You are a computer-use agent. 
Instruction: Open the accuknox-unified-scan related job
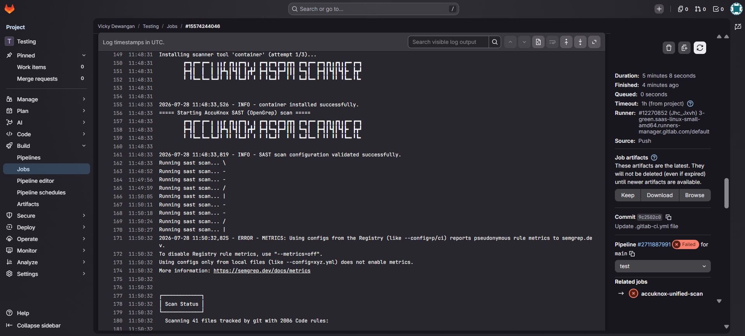click(x=672, y=294)
